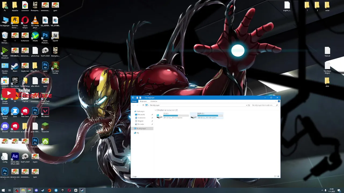Image resolution: width=344 pixels, height=193 pixels.
Task: Show hidden system tray icons
Action: point(322,190)
